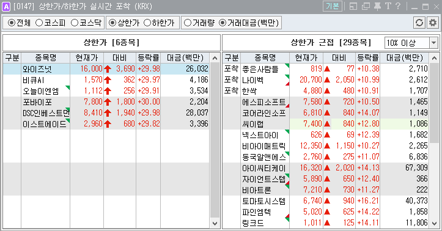Select the 오늘이엔엠 stock
This screenshot has width=442, height=231.
(40, 91)
